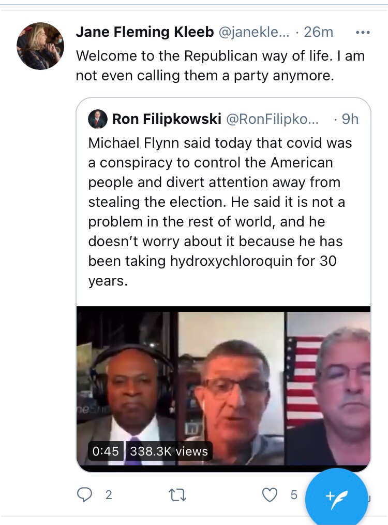Image resolution: width=388 pixels, height=525 pixels.
Task: Tap the reply count 2
Action: 109,495
